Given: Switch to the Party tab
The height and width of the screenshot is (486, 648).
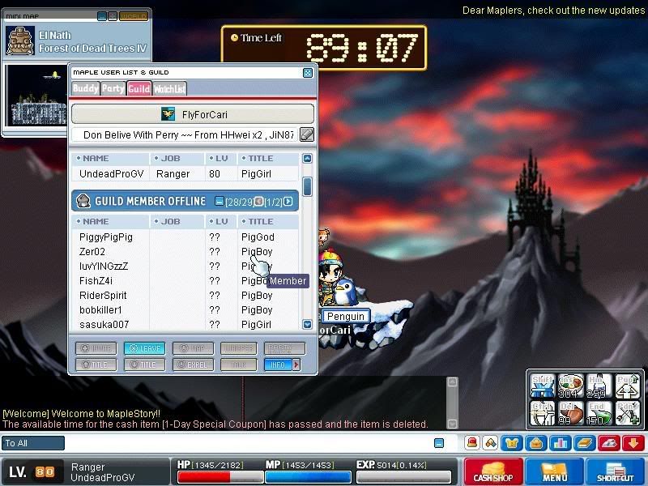Looking at the screenshot, I should point(113,88).
